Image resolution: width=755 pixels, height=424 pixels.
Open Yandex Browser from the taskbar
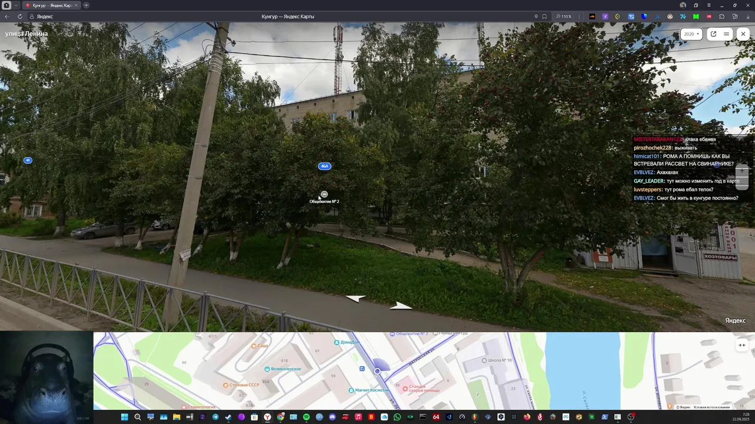[267, 417]
